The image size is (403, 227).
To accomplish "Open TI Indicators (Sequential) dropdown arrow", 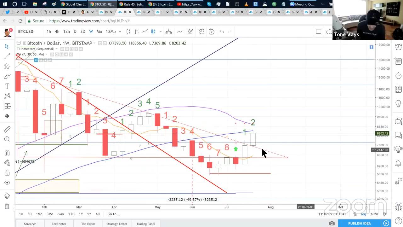I will pos(57,49).
